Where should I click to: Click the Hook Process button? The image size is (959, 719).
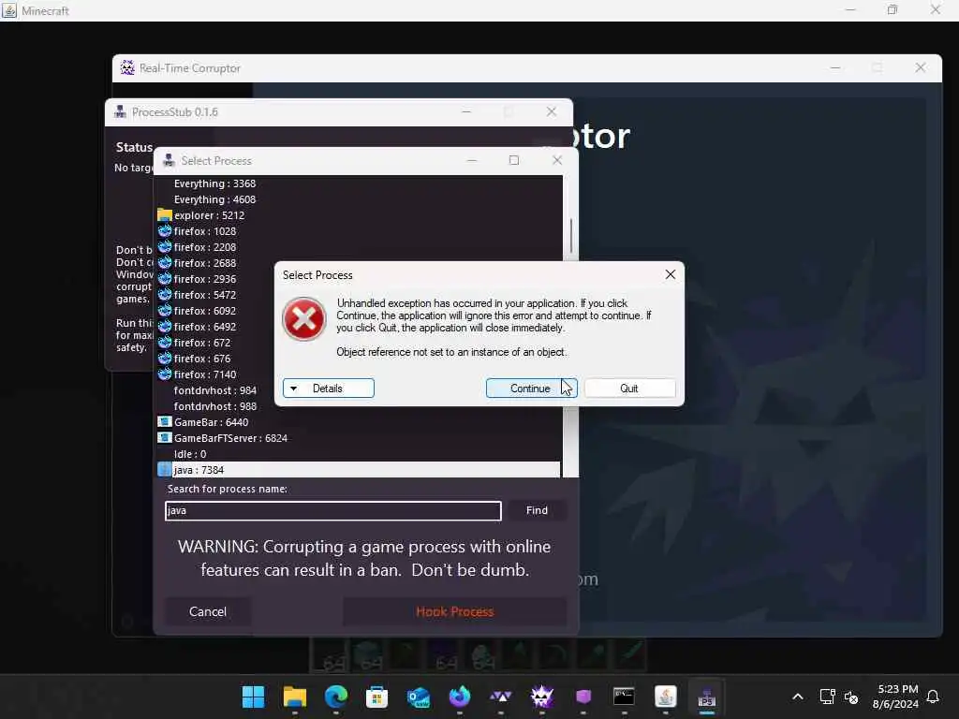[x=454, y=611]
